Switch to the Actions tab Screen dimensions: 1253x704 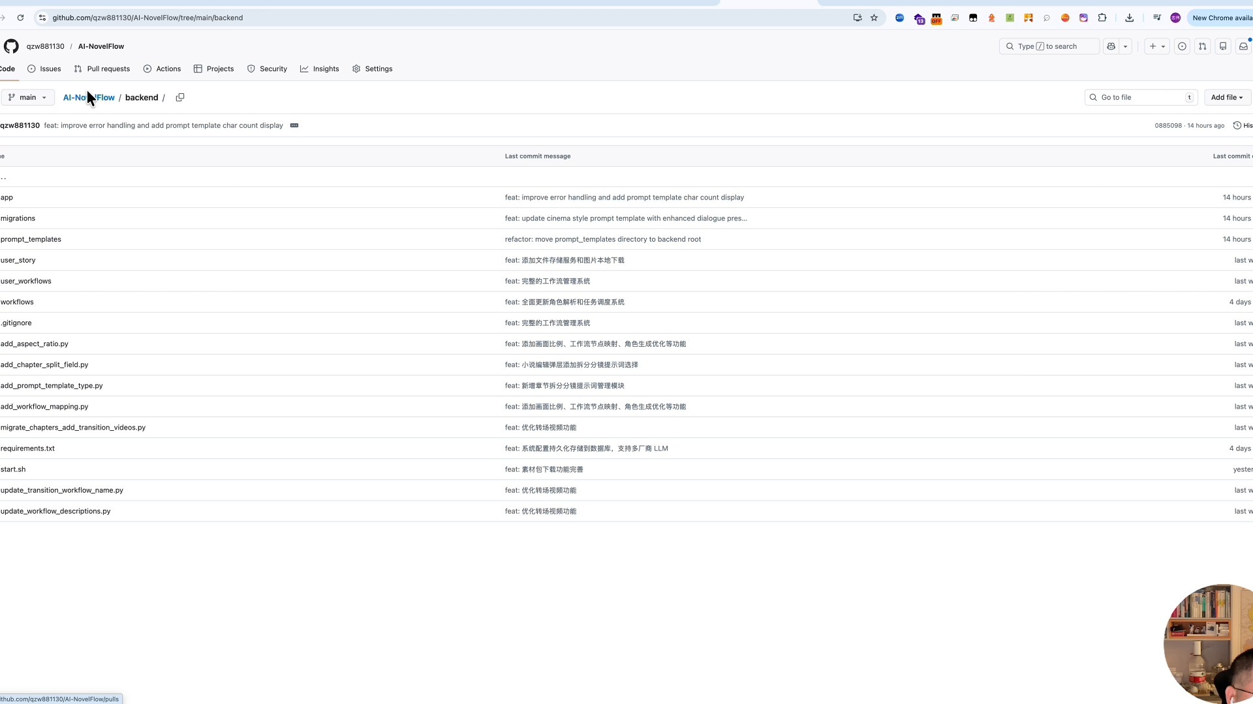pos(162,69)
